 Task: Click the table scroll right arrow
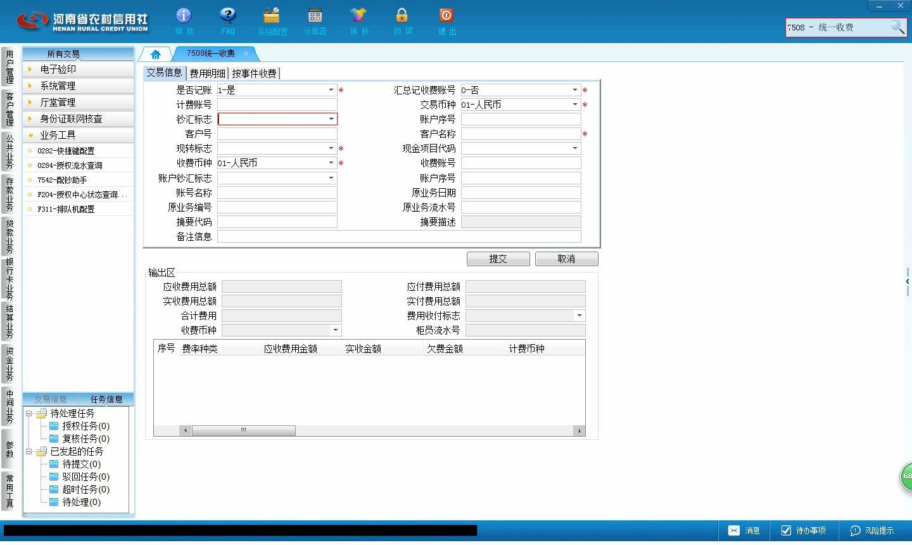(579, 430)
